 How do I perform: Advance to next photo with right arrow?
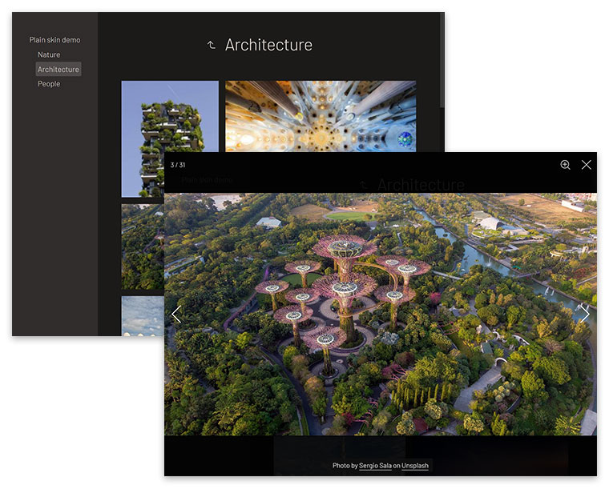coord(585,315)
